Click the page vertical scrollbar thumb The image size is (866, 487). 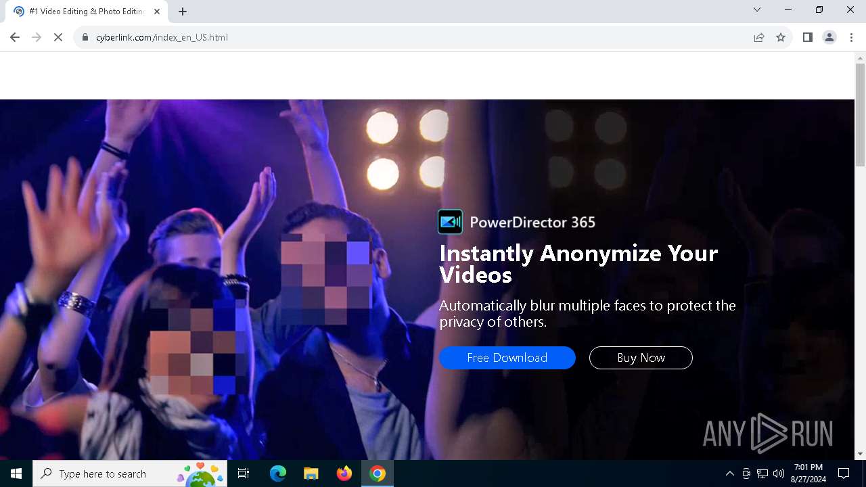click(x=860, y=114)
